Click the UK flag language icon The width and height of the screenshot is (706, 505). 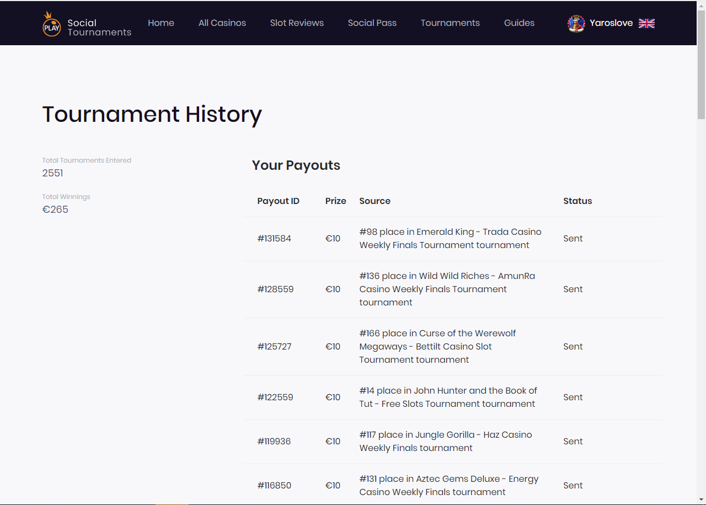coord(646,23)
